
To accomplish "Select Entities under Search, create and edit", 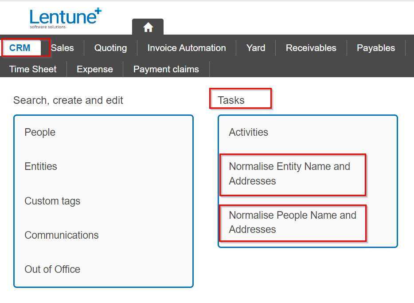I will click(x=41, y=166).
